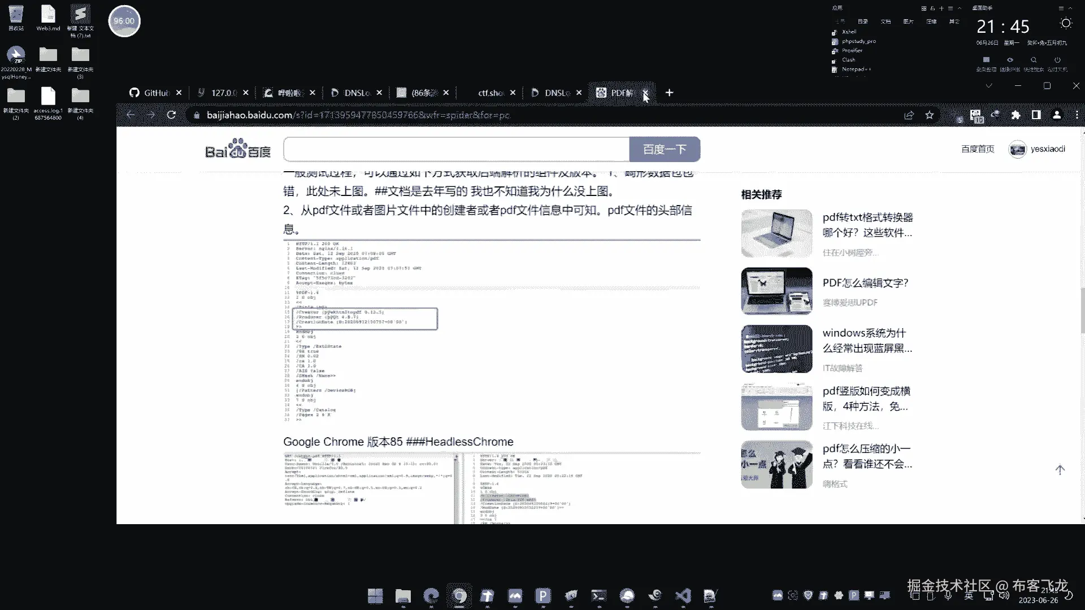The width and height of the screenshot is (1085, 610).
Task: Toggle Chrome side panel
Action: (x=1036, y=115)
